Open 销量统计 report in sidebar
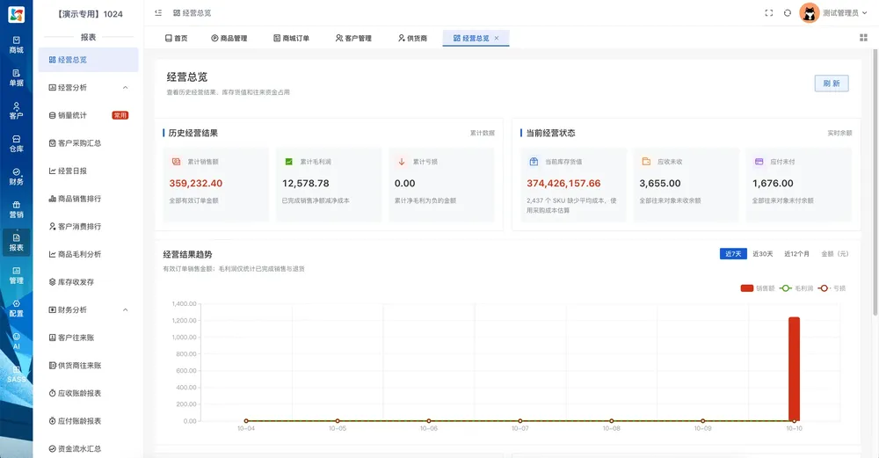879x458 pixels. (x=88, y=115)
